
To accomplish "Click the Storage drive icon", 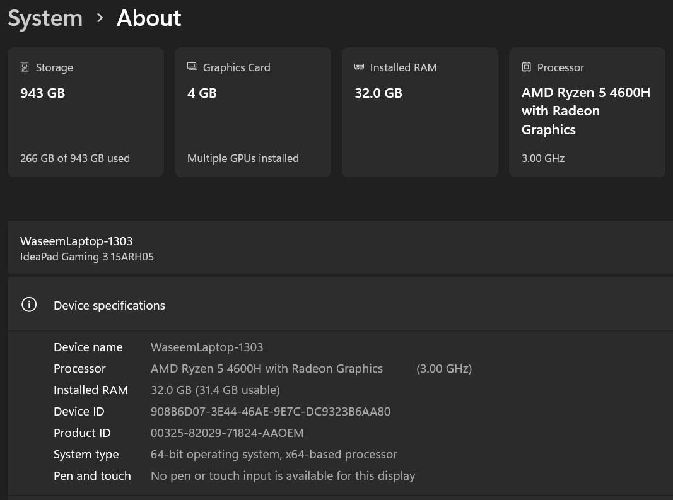I will pos(25,67).
